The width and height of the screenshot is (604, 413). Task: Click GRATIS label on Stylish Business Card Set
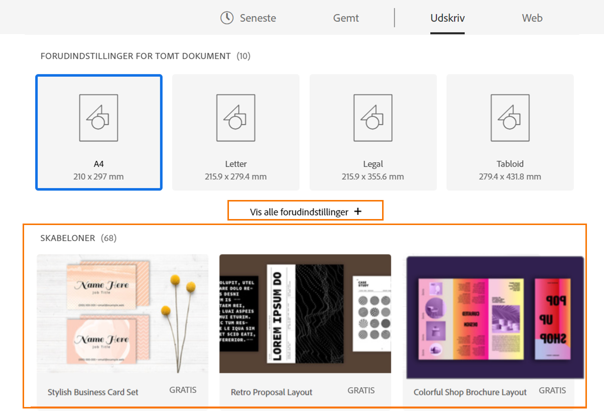pyautogui.click(x=183, y=390)
